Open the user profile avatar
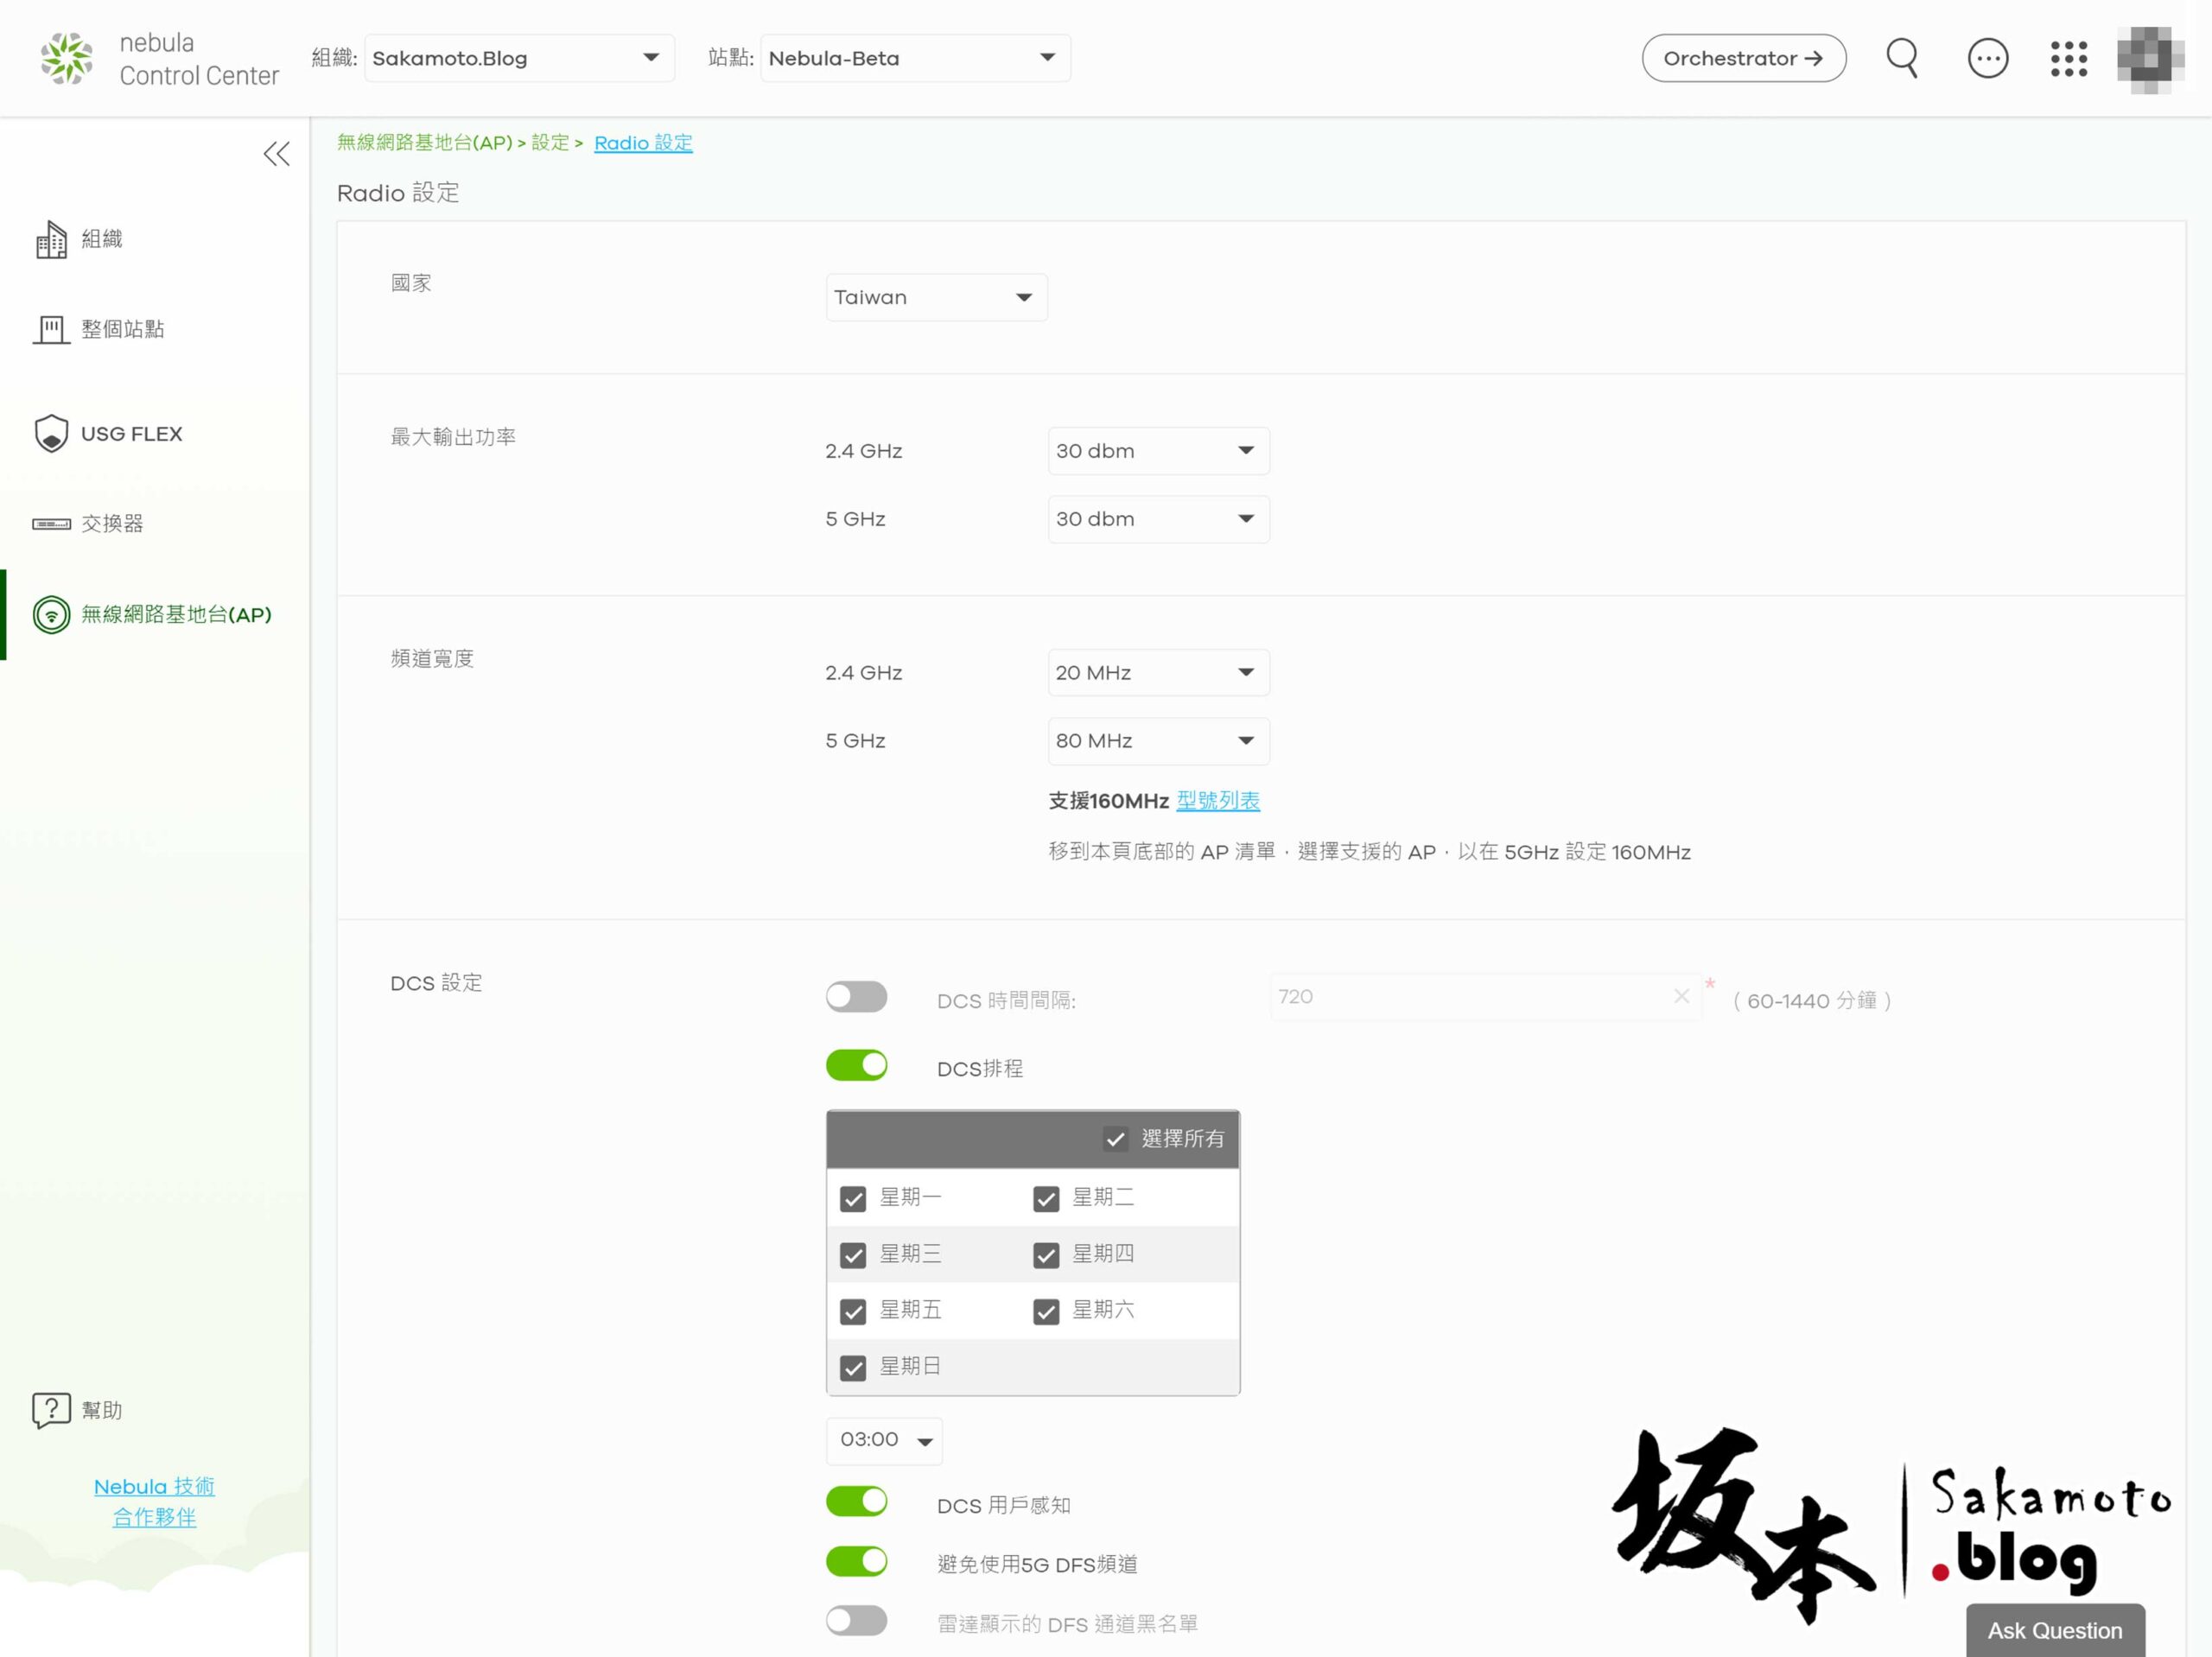Viewport: 2212px width, 1657px height. click(x=2150, y=58)
